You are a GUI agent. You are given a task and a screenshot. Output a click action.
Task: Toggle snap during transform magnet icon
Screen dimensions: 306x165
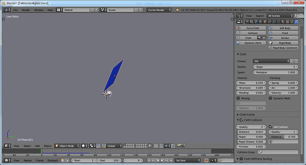[x=161, y=146]
